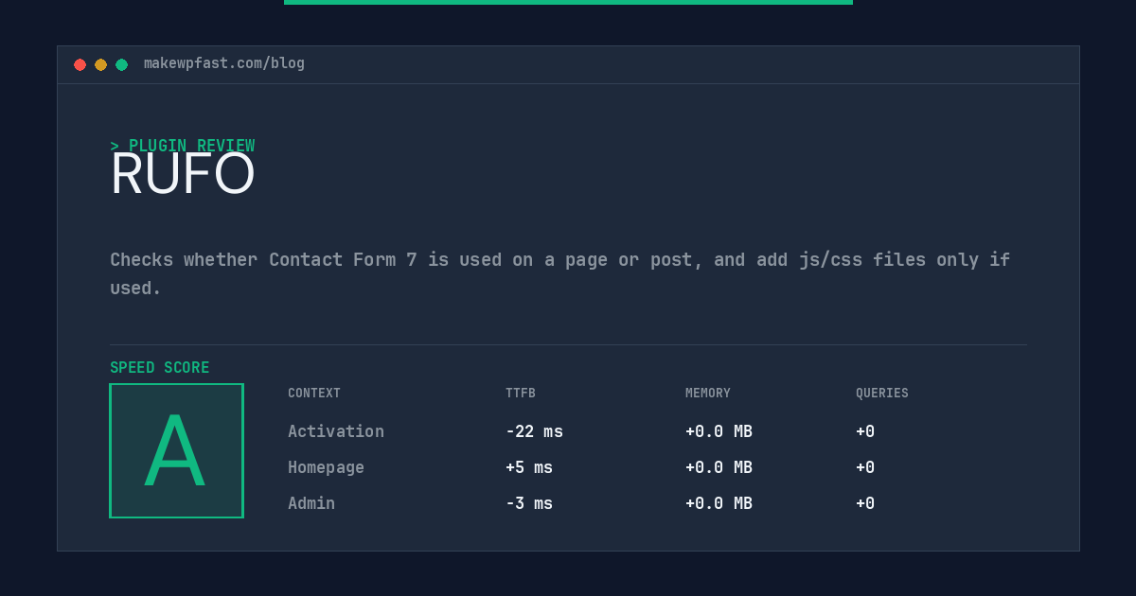Click the Contact Form 7 description text
1136x596 pixels.
click(559, 273)
